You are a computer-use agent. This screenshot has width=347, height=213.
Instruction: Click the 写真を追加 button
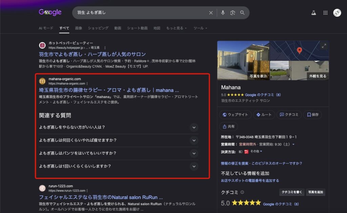click(x=315, y=192)
